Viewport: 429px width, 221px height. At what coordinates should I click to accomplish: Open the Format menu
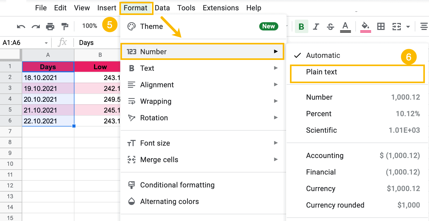click(x=136, y=8)
